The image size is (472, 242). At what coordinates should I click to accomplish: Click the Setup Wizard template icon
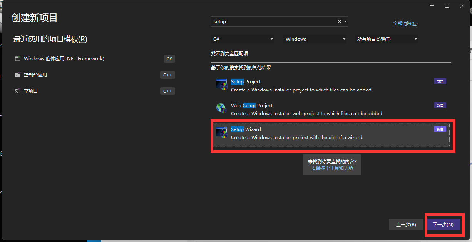click(221, 132)
